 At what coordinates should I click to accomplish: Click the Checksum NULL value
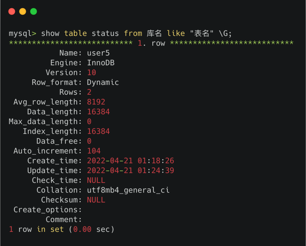pos(96,200)
